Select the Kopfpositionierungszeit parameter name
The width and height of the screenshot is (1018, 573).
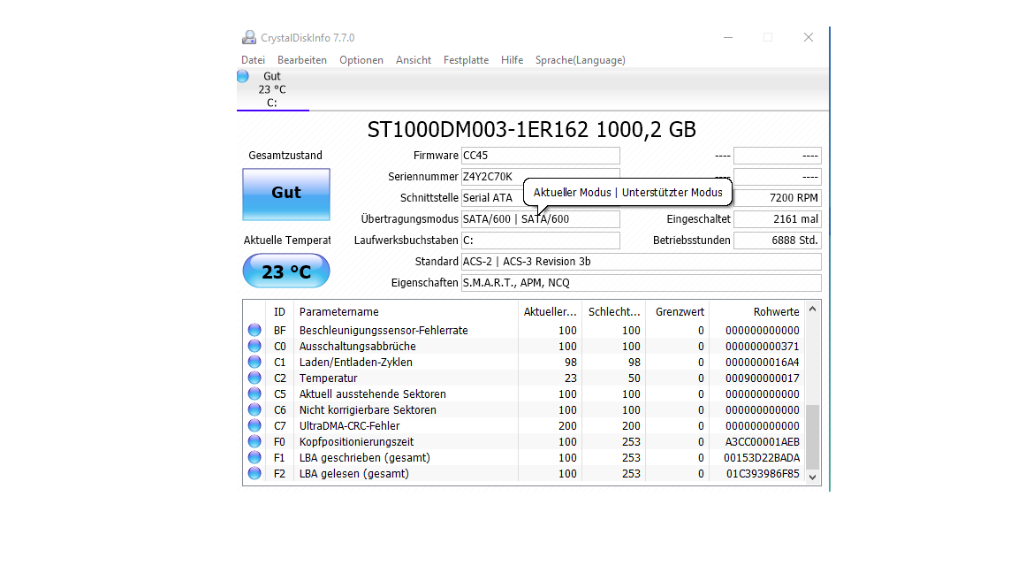356,442
